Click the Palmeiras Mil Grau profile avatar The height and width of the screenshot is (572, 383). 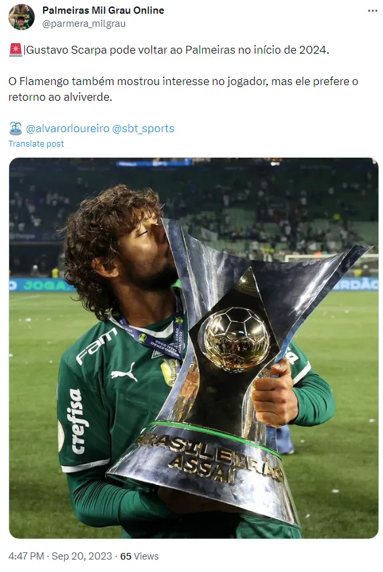pos(22,17)
